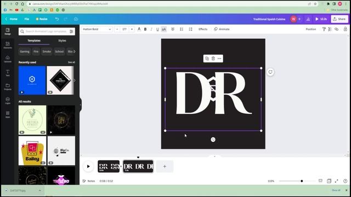Go back to Home
The width and height of the screenshot is (351, 197).
tap(12, 19)
